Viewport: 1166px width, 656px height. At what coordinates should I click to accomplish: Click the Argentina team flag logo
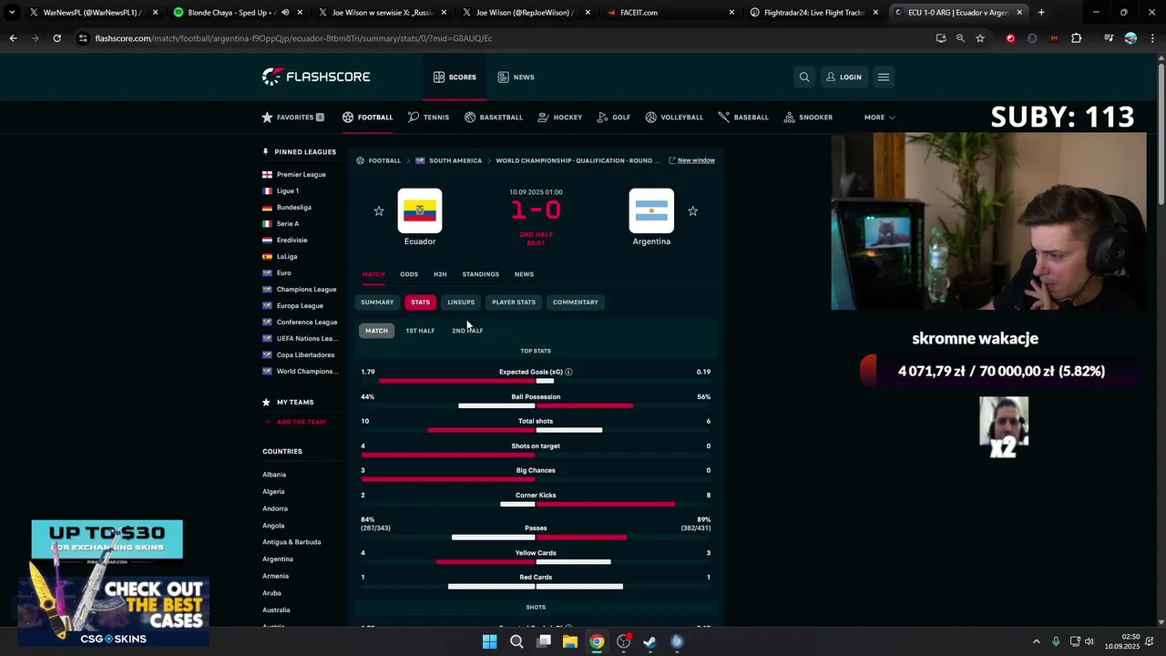[651, 210]
